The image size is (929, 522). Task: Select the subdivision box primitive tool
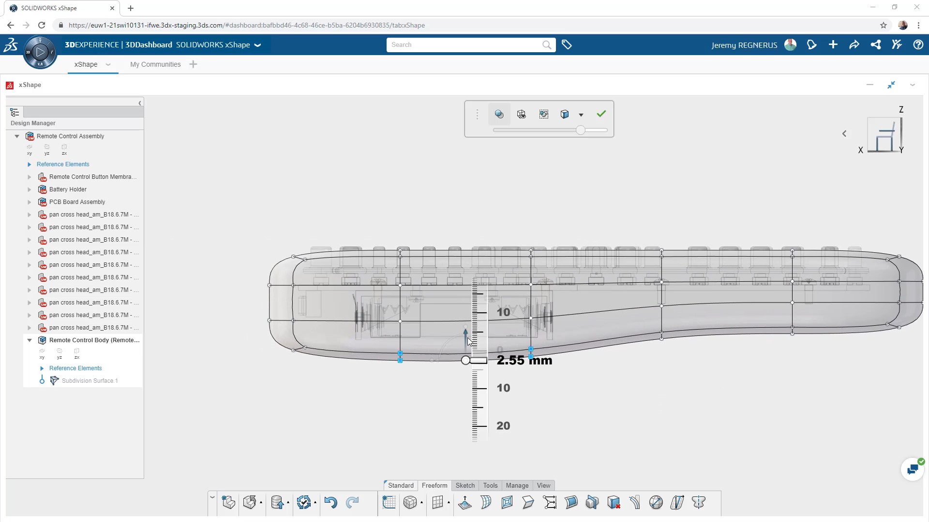[410, 503]
